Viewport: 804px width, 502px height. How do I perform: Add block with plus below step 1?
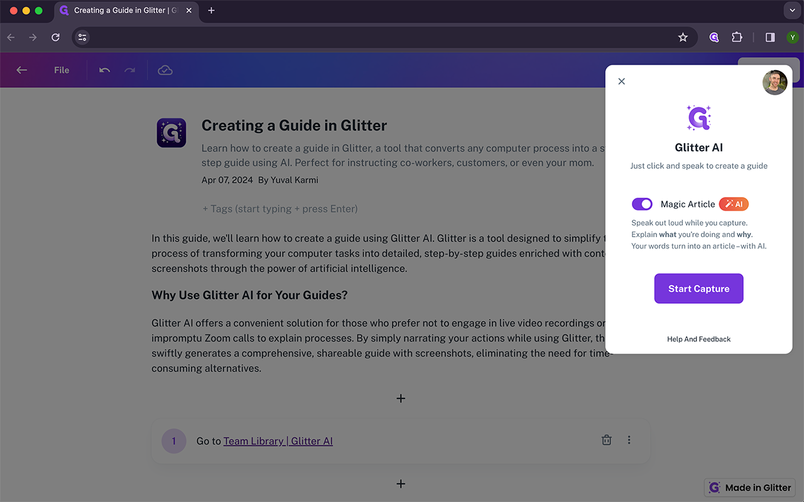pyautogui.click(x=401, y=484)
